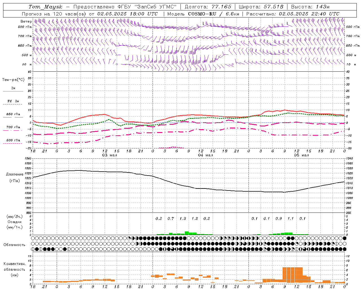Click the "Тем-ра(°C)" temperature label
Image resolution: width=361 pixels, height=289 pixels.
pyautogui.click(x=13, y=80)
